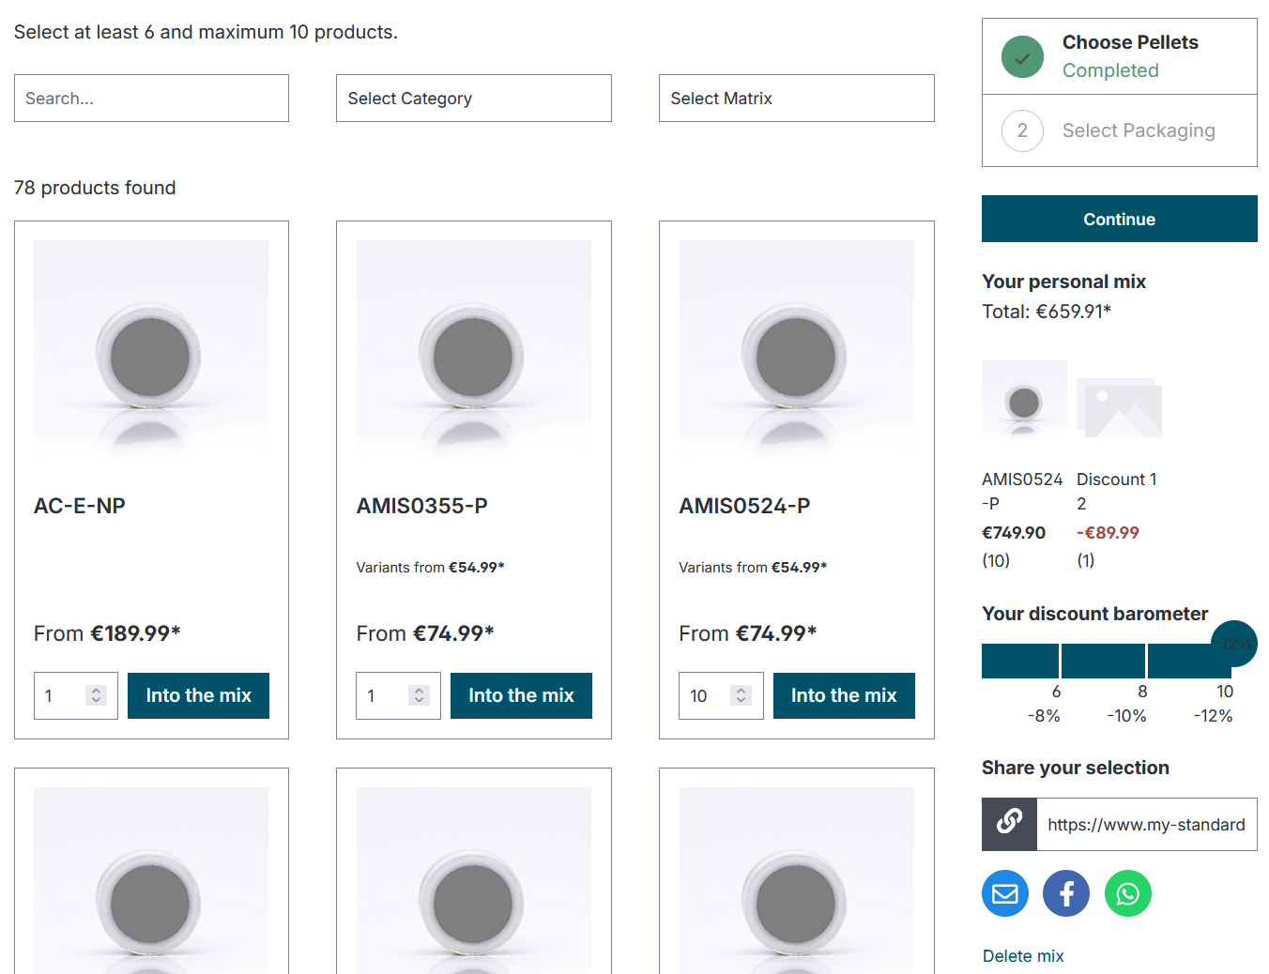Click inside the Search field

click(x=151, y=98)
